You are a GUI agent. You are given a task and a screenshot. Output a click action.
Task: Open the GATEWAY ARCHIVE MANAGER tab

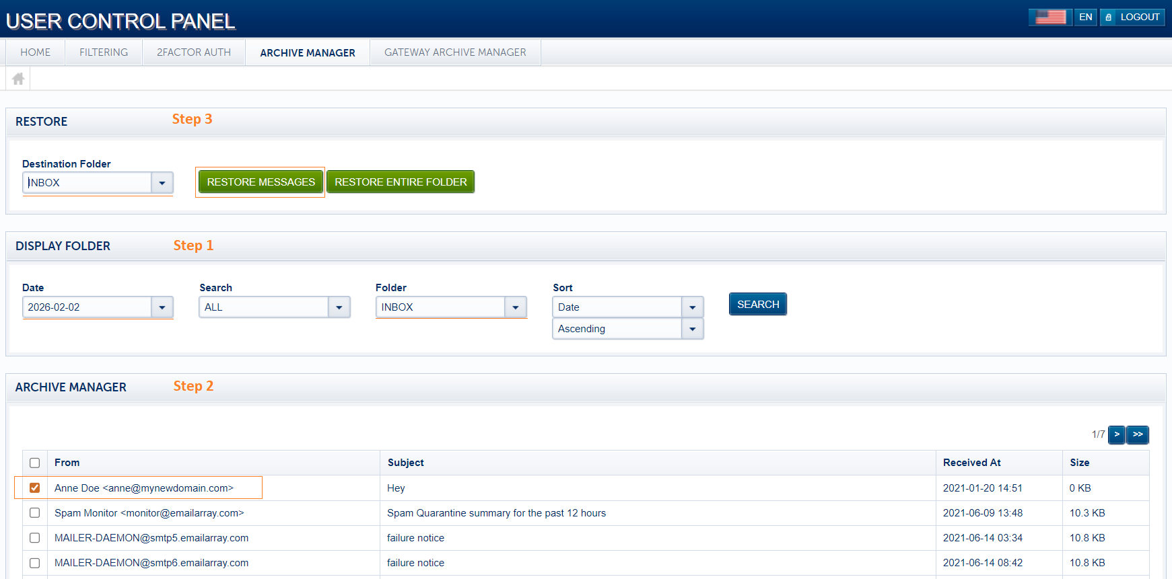point(455,52)
